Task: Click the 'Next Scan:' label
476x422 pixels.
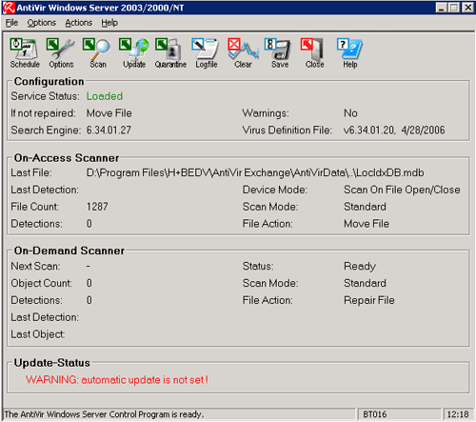Action: 35,266
